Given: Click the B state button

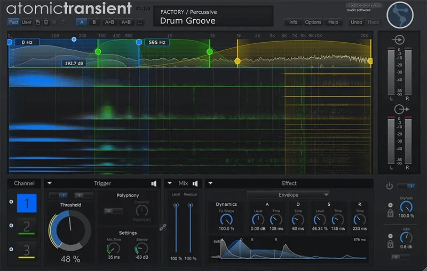Looking at the screenshot, I should 94,22.
